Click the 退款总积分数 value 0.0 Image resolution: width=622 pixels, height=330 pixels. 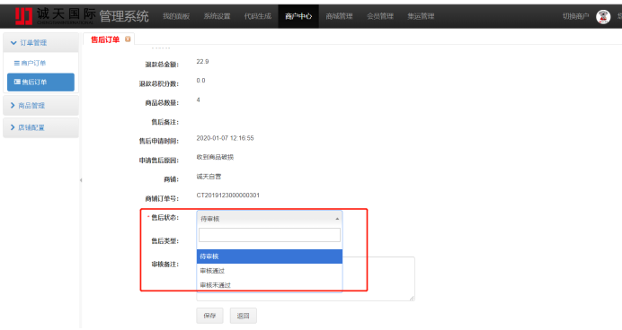pos(200,81)
